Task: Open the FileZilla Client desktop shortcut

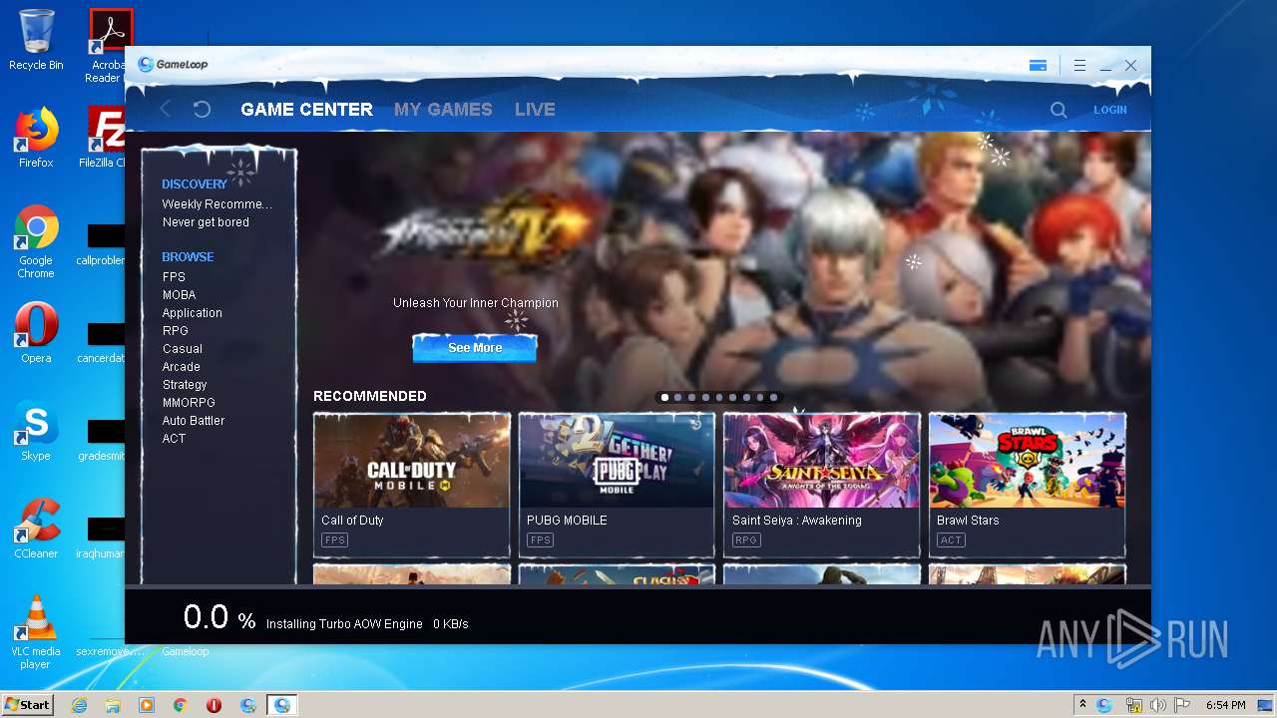Action: 105,138
